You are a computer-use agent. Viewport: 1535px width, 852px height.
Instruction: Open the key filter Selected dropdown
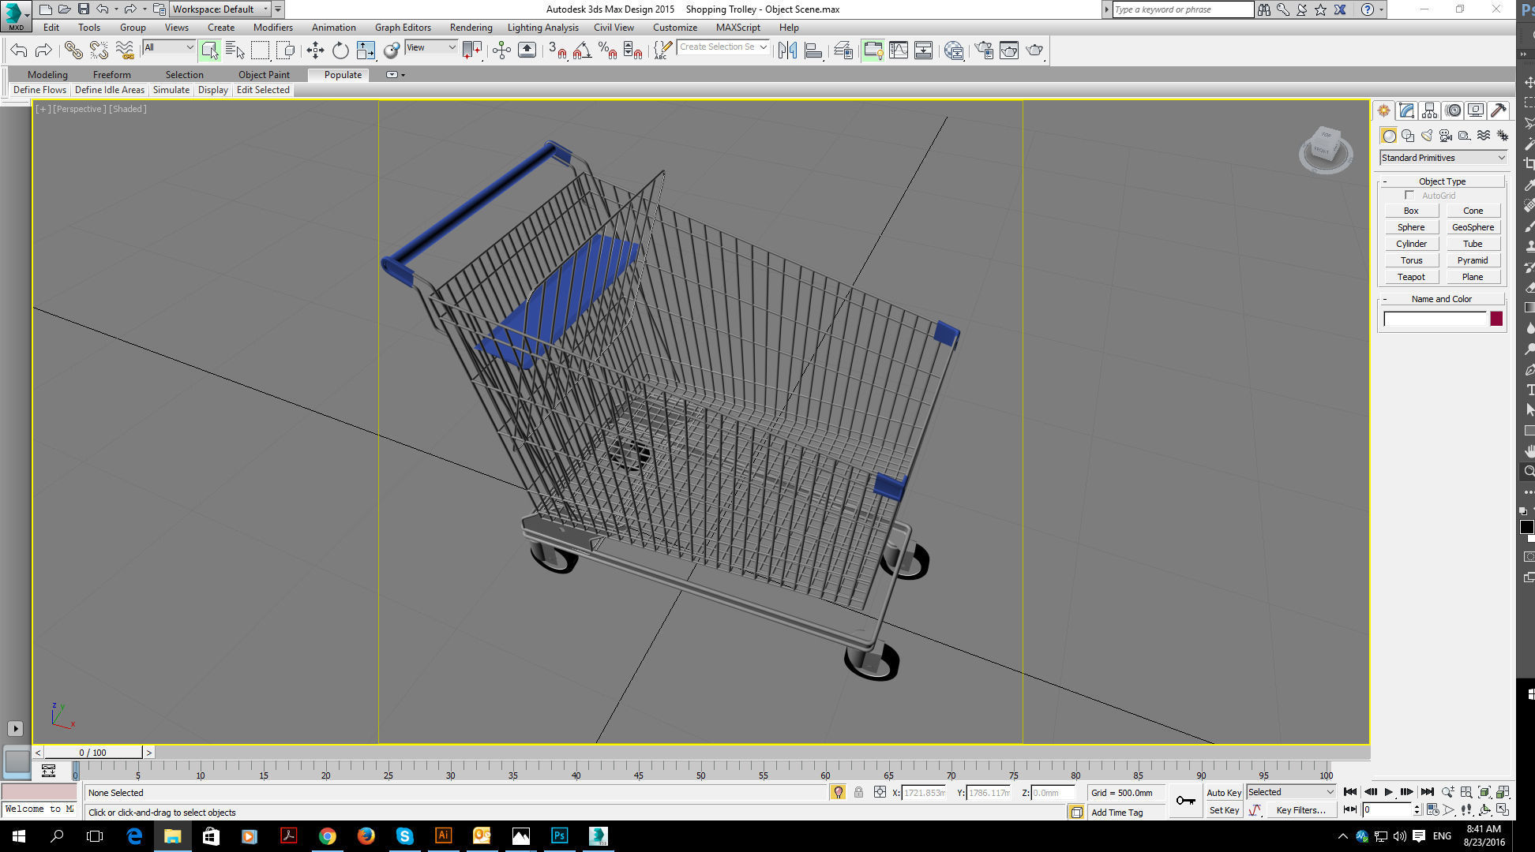1291,792
